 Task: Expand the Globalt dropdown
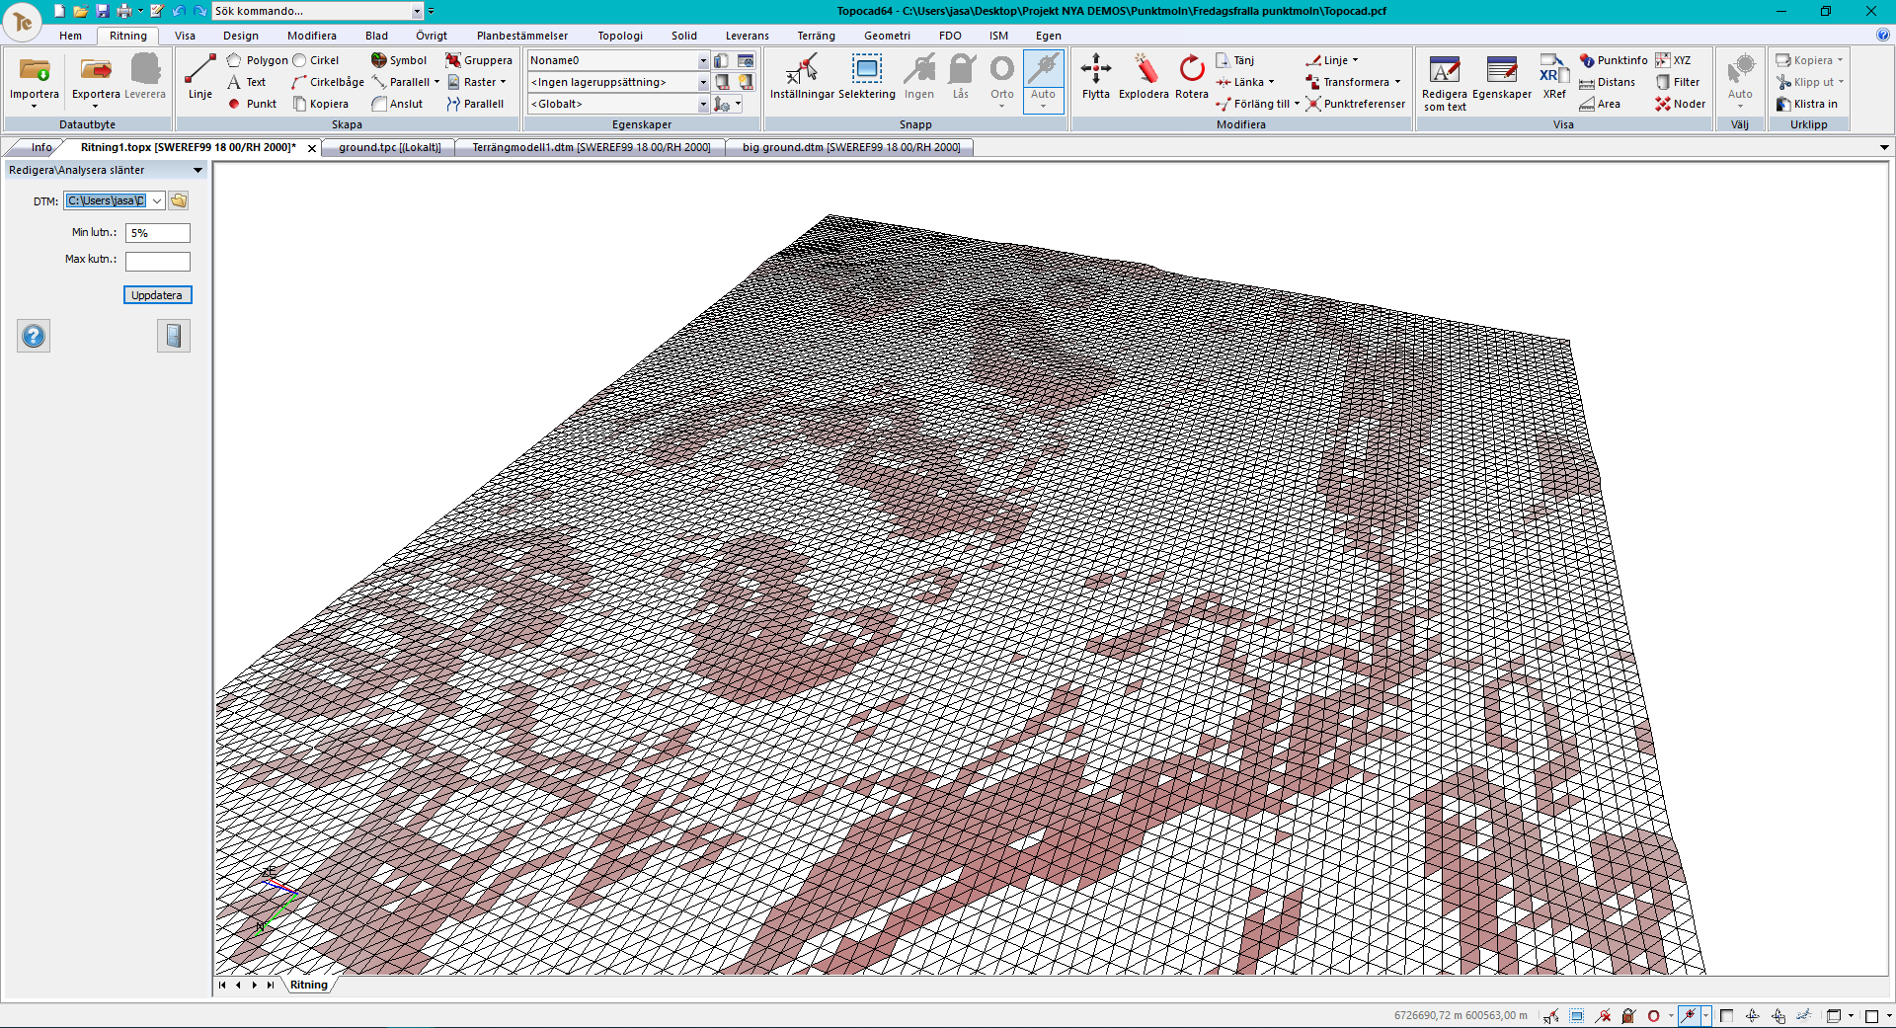tap(703, 105)
